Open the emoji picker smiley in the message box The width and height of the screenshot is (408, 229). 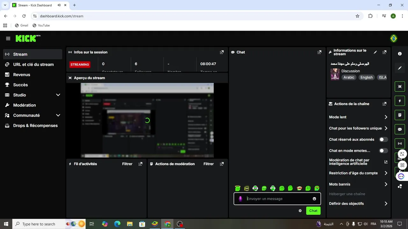(314, 199)
